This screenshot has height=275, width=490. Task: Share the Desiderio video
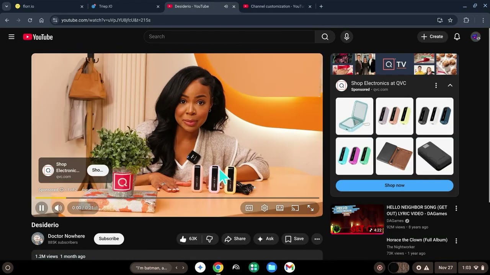point(235,239)
